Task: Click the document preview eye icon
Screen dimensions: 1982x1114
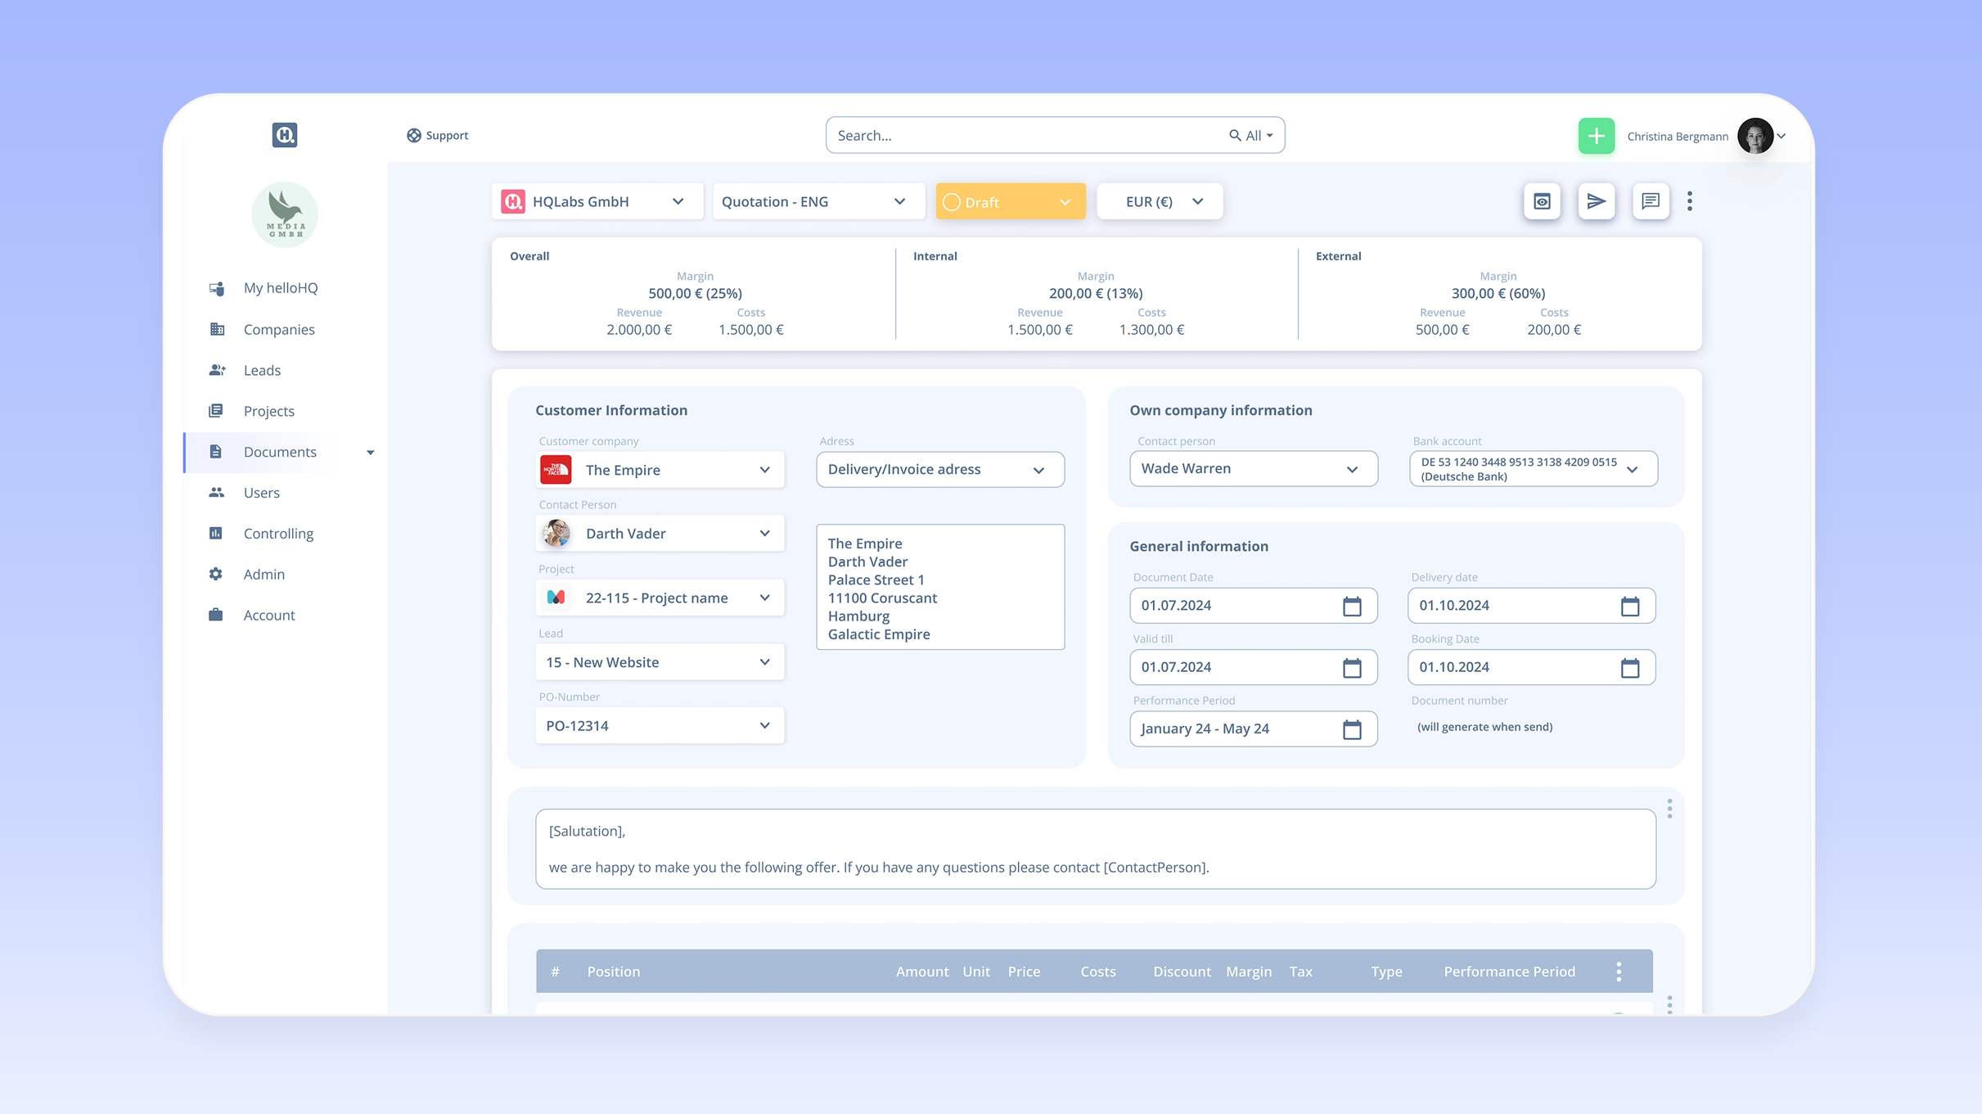Action: tap(1542, 201)
